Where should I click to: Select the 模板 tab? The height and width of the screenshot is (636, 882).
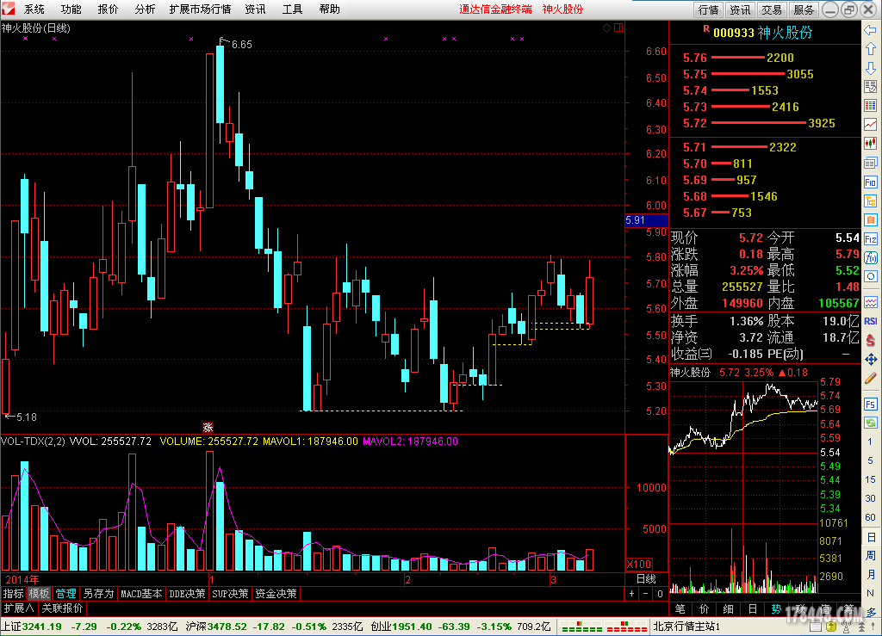[40, 593]
